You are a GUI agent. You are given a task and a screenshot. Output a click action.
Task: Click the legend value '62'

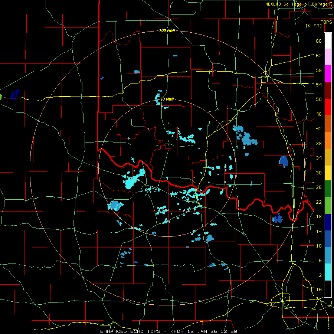tap(319, 55)
